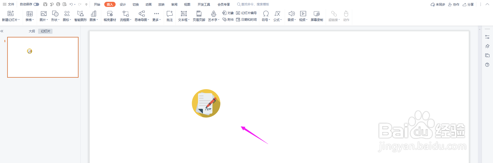This screenshot has height=163, width=493.
Task: Click the 新建幻灯片 icon
Action: (x=11, y=13)
